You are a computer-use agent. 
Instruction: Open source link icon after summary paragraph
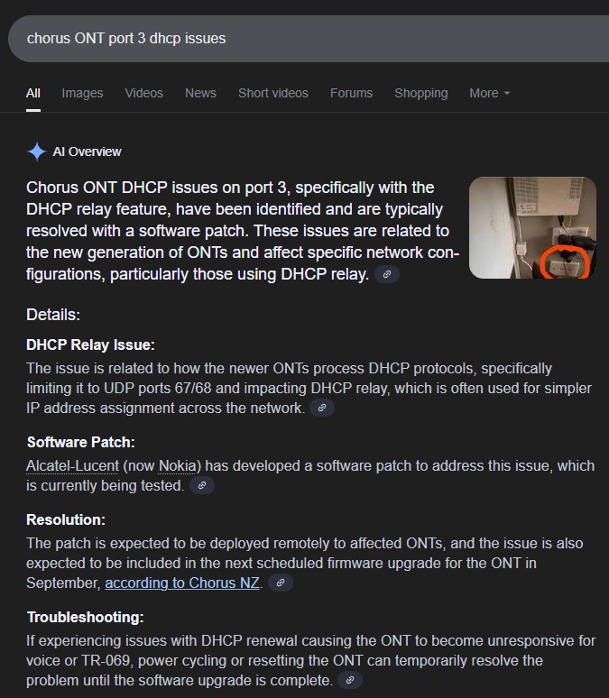pos(387,274)
